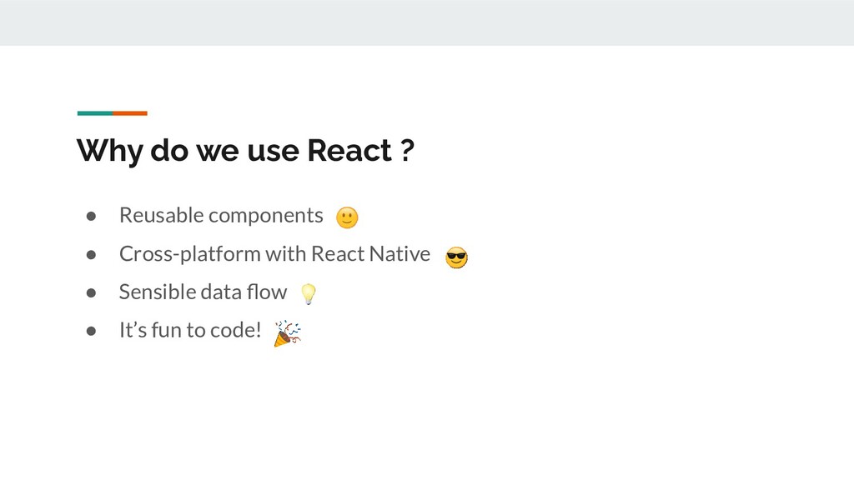Click the orange segment of the accent bar
This screenshot has width=854, height=480.
[x=130, y=112]
